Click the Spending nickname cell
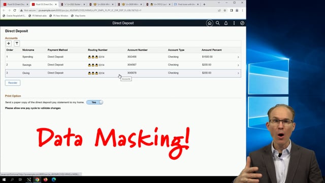325x183 pixels. coord(27,57)
